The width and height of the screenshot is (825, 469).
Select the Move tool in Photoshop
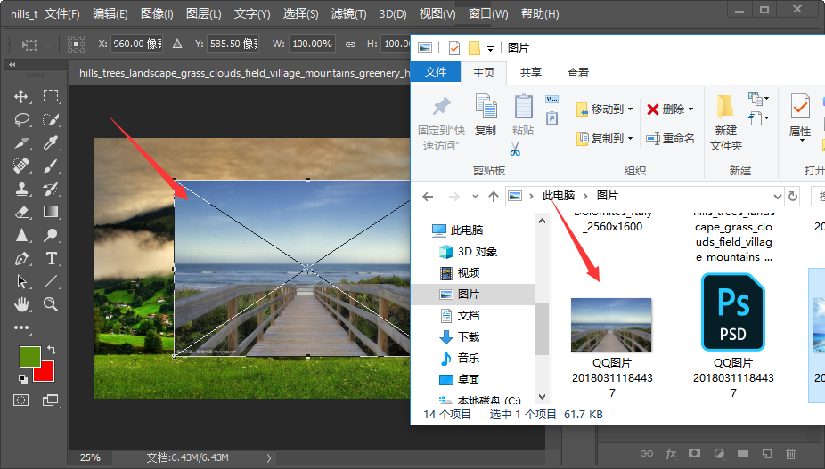21,96
